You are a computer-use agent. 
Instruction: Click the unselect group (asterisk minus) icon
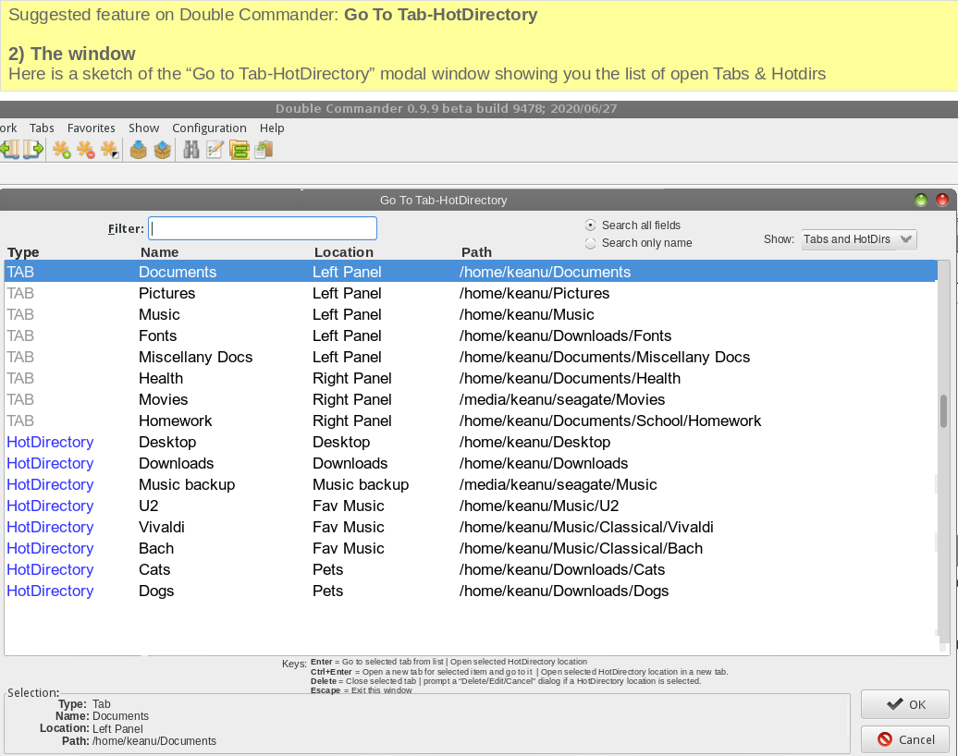(x=86, y=150)
